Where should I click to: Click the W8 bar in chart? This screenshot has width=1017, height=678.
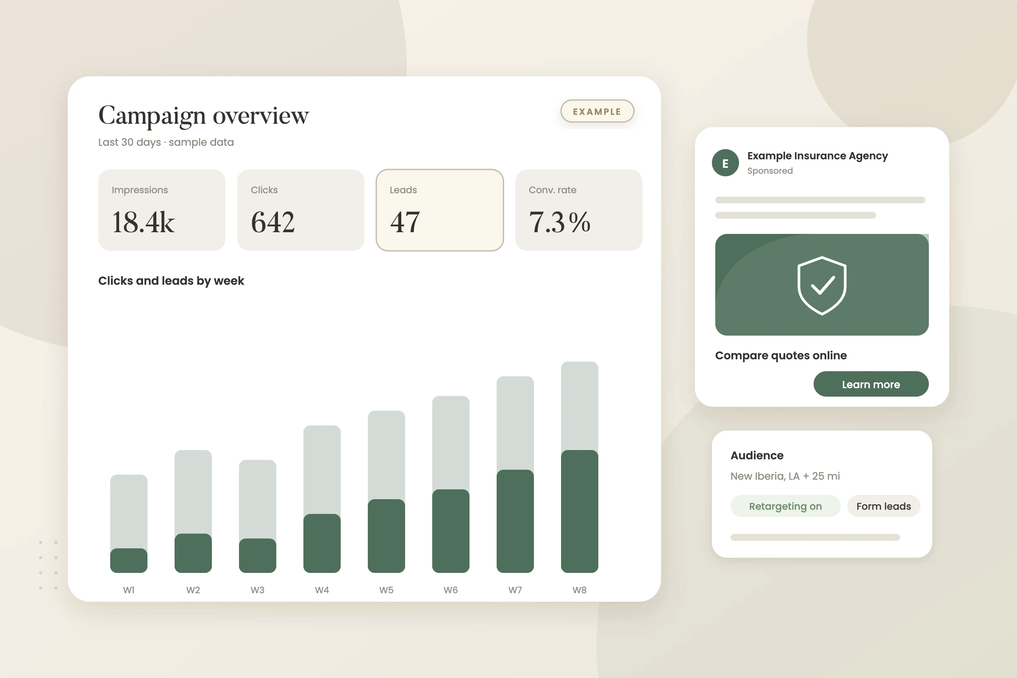click(x=580, y=467)
